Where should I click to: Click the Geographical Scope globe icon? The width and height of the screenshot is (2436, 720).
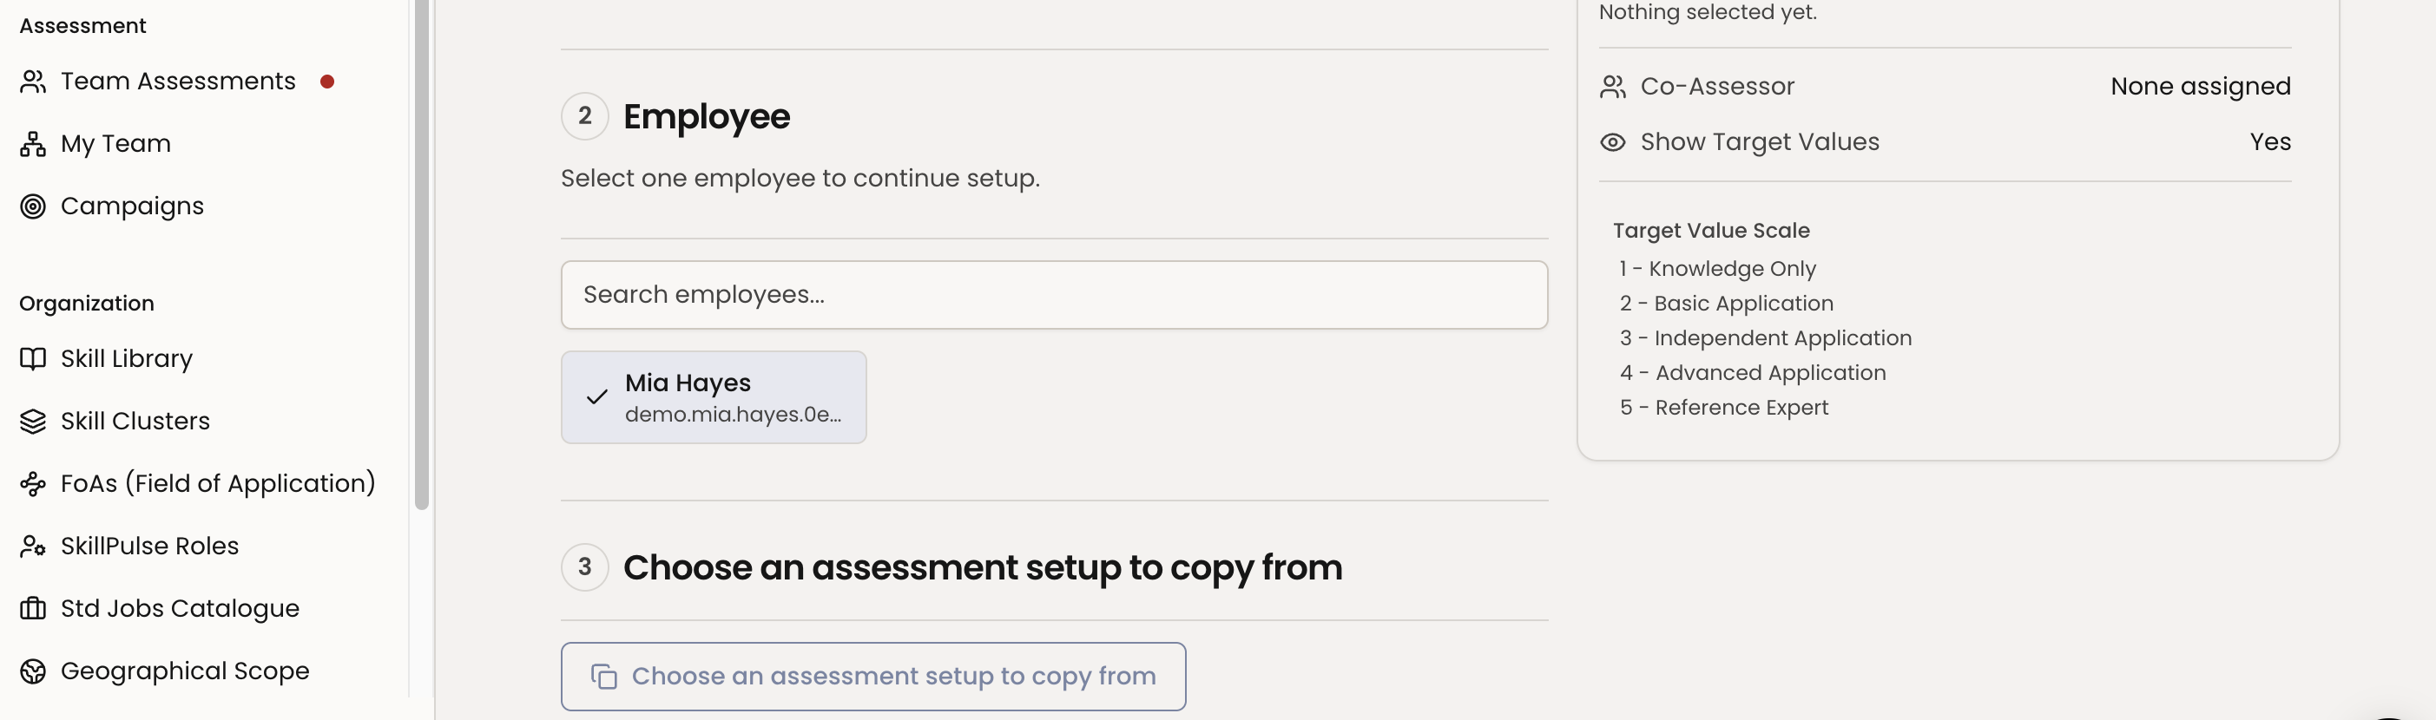[33, 671]
